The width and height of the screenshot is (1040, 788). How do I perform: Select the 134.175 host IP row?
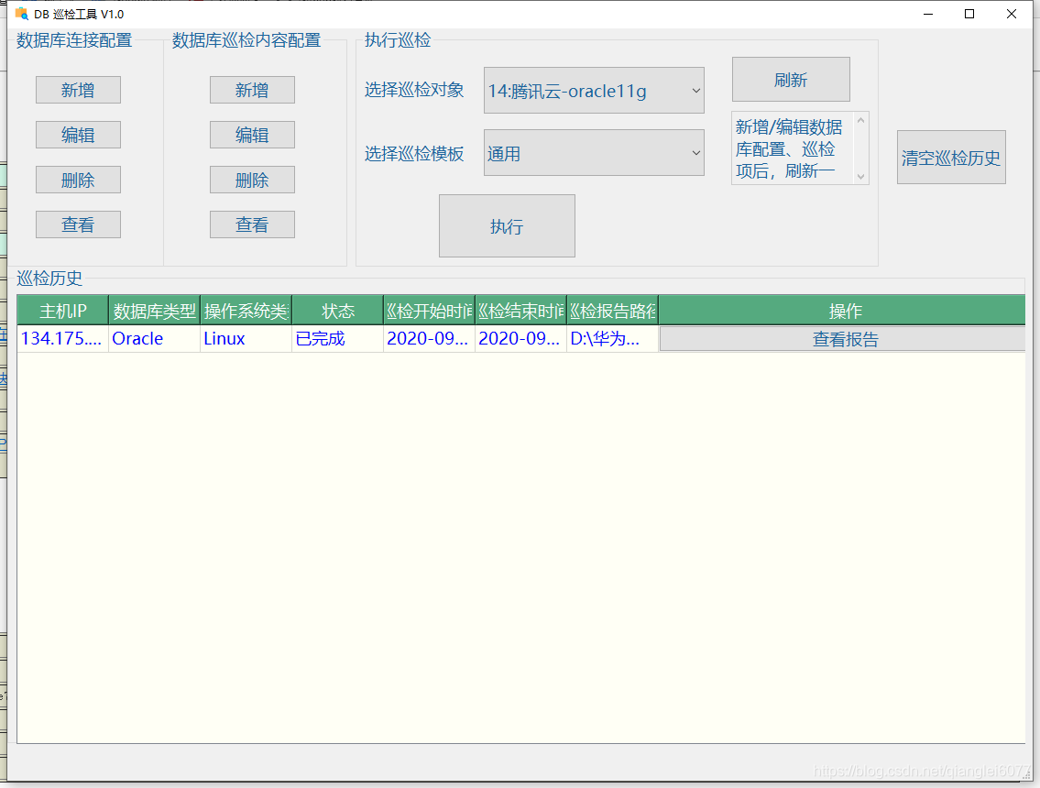tap(60, 339)
